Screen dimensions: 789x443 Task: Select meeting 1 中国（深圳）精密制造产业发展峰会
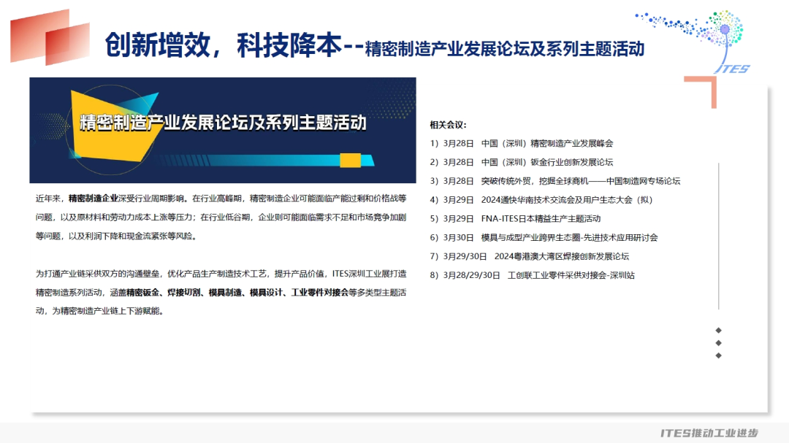(x=522, y=143)
